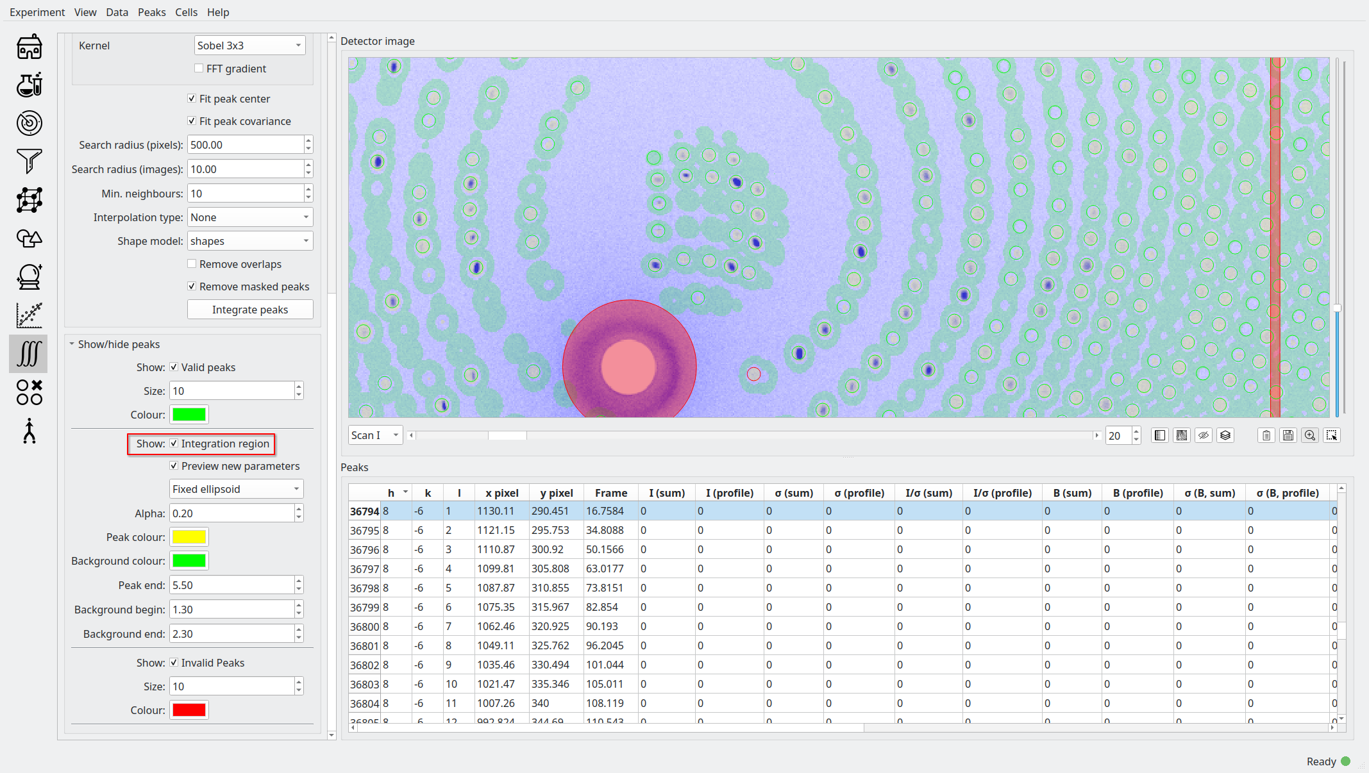Open the home icon in sidebar
1369x773 pixels.
(x=29, y=47)
